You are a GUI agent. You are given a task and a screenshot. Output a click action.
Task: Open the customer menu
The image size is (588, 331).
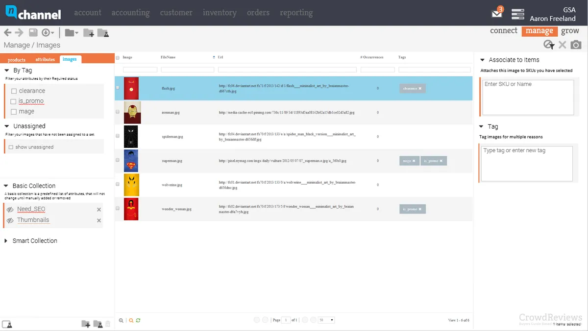[176, 13]
